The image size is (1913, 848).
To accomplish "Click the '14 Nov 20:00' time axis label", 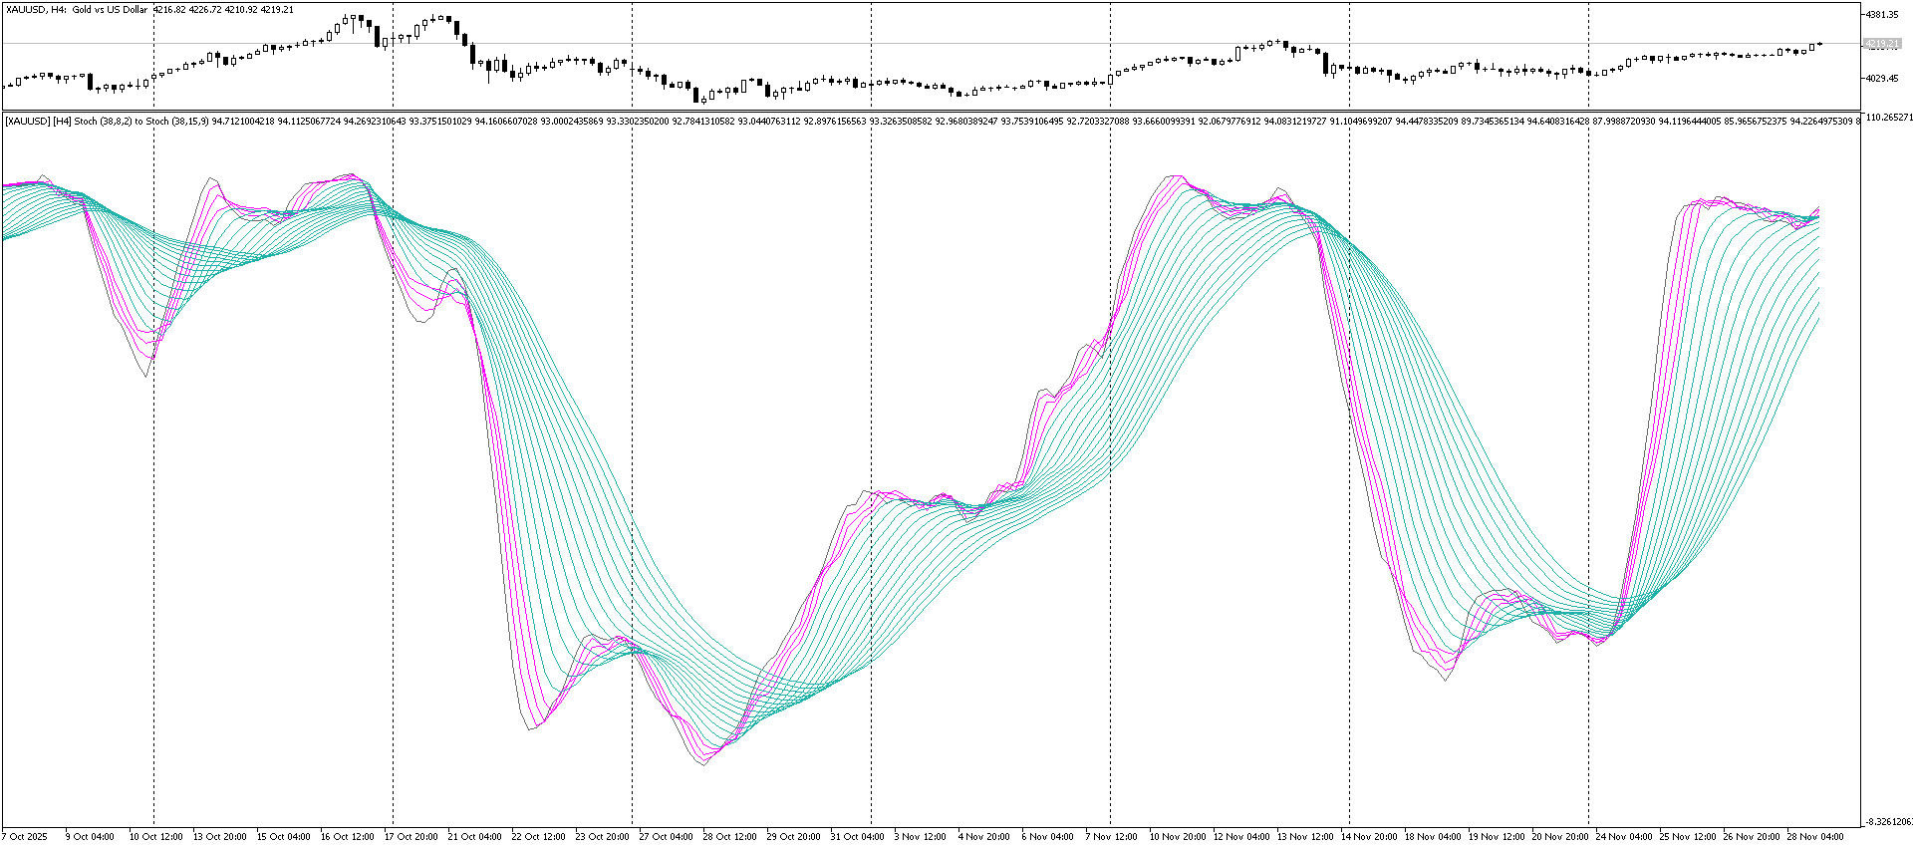I will 1368,837.
